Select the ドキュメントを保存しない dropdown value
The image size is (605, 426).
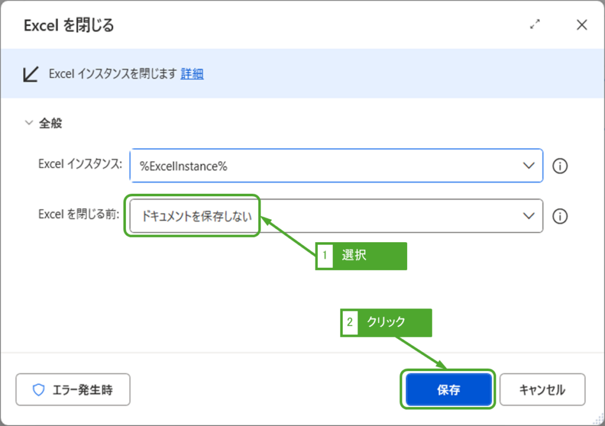(x=196, y=216)
